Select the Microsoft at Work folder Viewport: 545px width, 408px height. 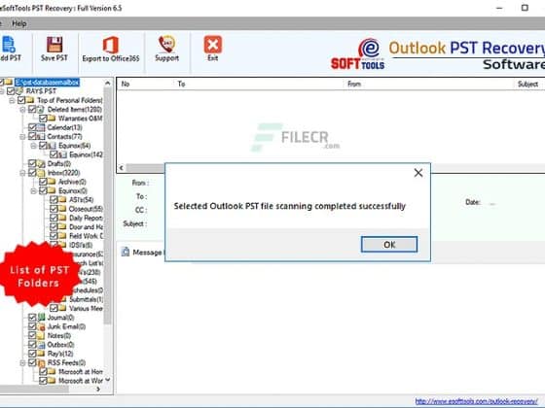pyautogui.click(x=80, y=381)
